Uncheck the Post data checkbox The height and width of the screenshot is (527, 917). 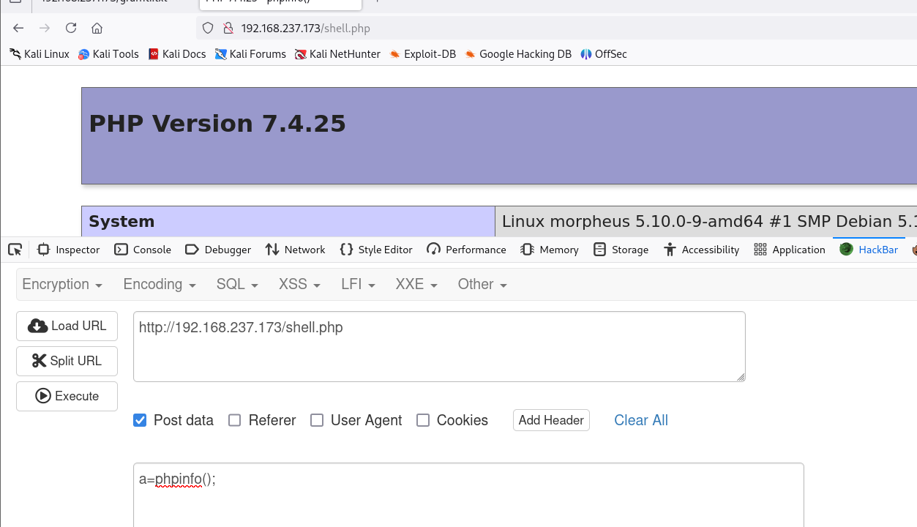tap(140, 420)
